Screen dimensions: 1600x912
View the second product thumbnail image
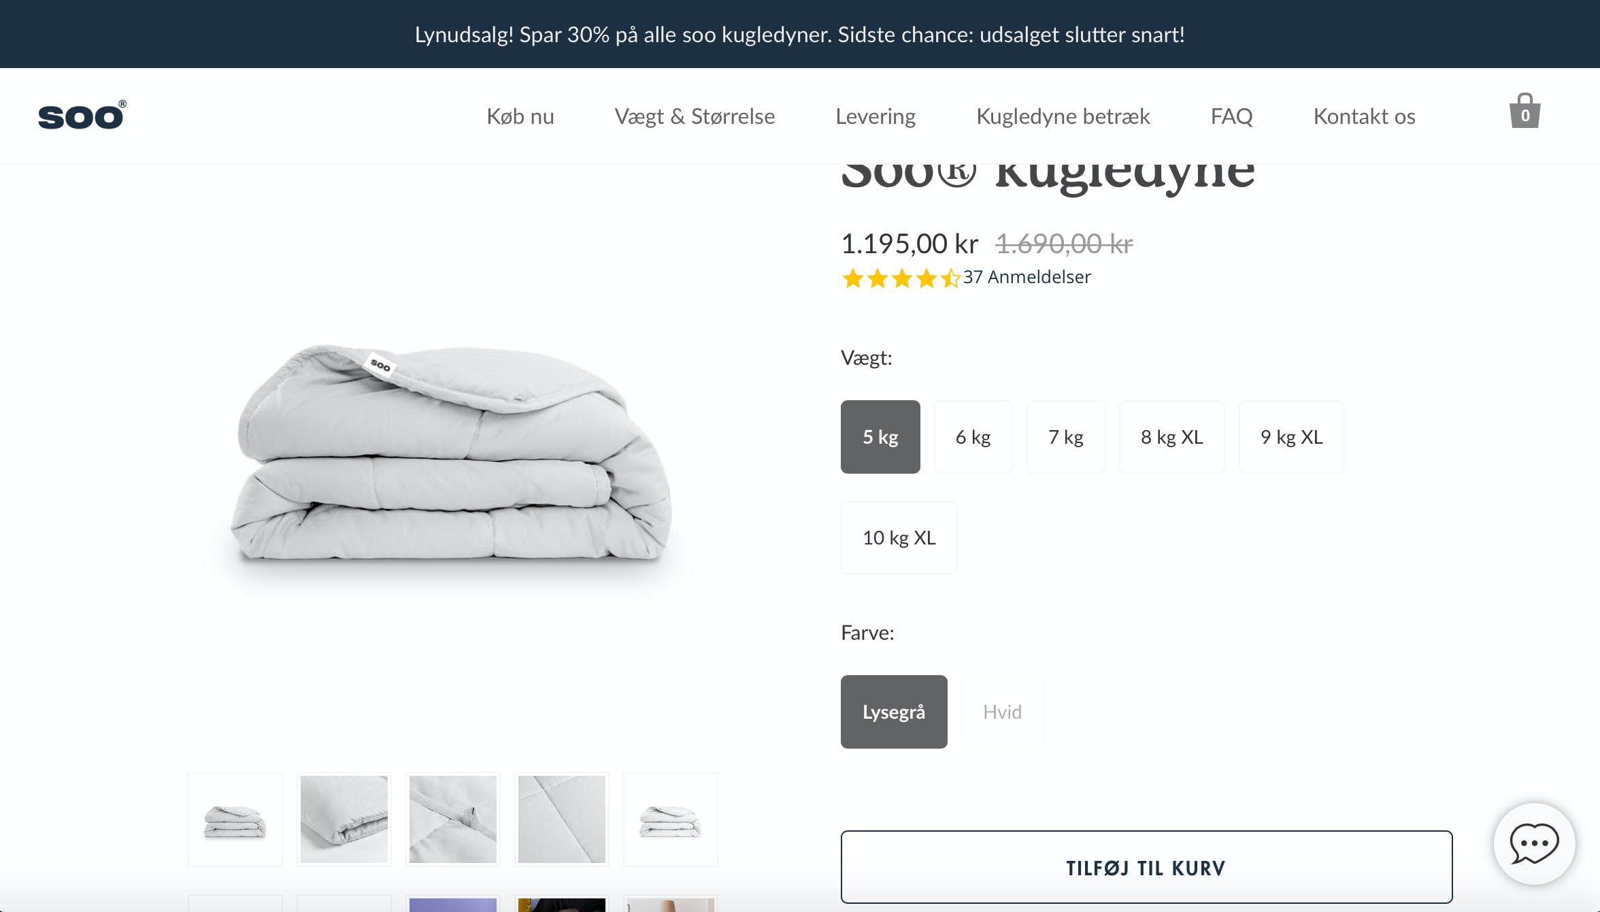pyautogui.click(x=344, y=819)
